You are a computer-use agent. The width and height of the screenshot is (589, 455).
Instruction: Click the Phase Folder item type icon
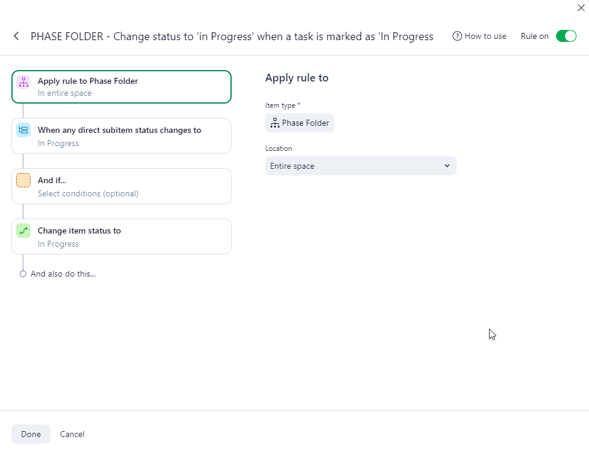coord(275,123)
